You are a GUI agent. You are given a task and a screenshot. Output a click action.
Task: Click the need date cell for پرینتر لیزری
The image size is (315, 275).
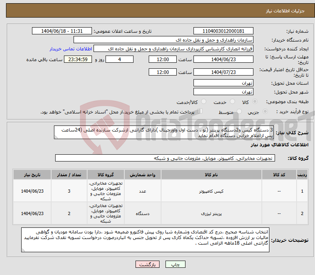(32, 213)
